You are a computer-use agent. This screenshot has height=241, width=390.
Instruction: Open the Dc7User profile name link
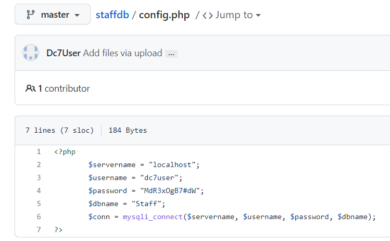coord(63,53)
